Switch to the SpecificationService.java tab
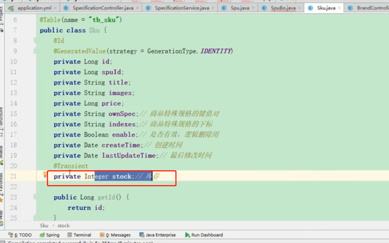This screenshot has height=243, width=389. (180, 8)
